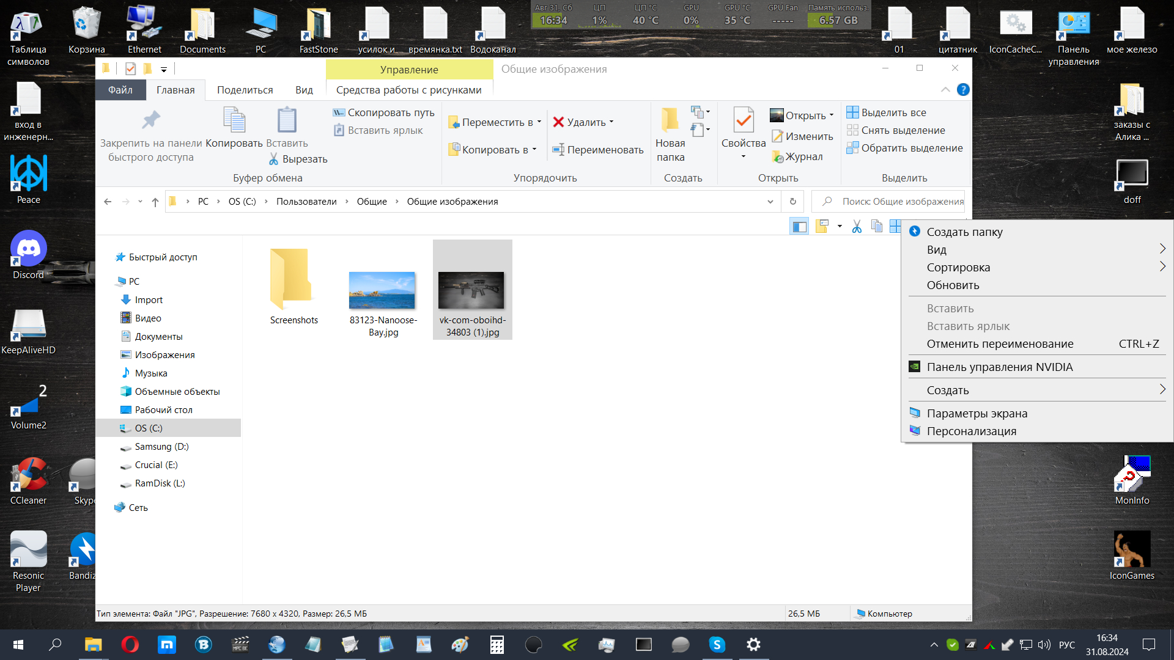Open the address bar history dropdown arrow
This screenshot has height=660, width=1174.
770,202
